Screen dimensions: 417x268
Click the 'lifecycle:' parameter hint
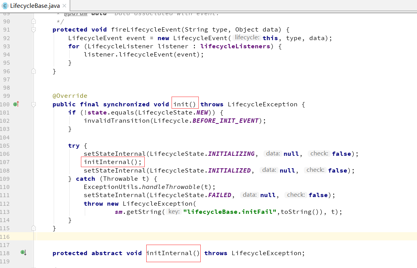pos(247,37)
